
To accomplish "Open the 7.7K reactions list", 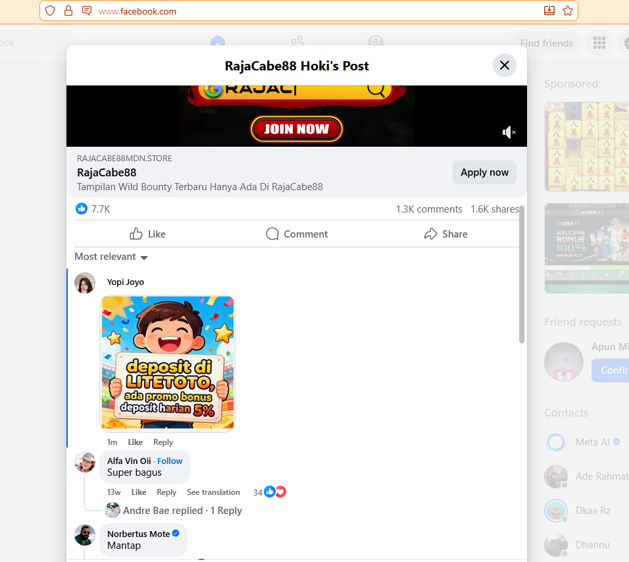I will pos(100,209).
